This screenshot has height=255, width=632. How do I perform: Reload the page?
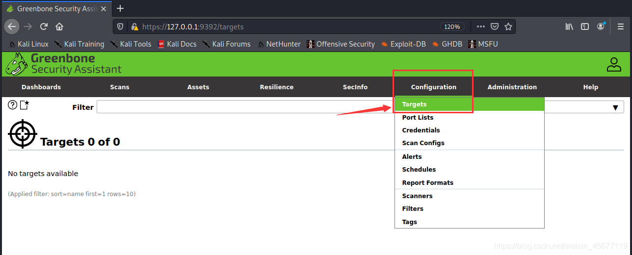point(44,26)
